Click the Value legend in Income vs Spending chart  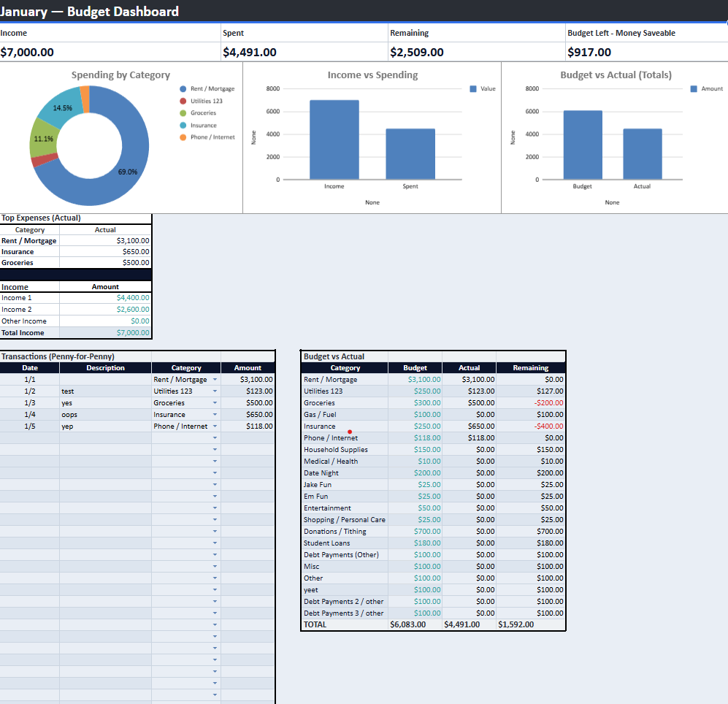pos(483,88)
